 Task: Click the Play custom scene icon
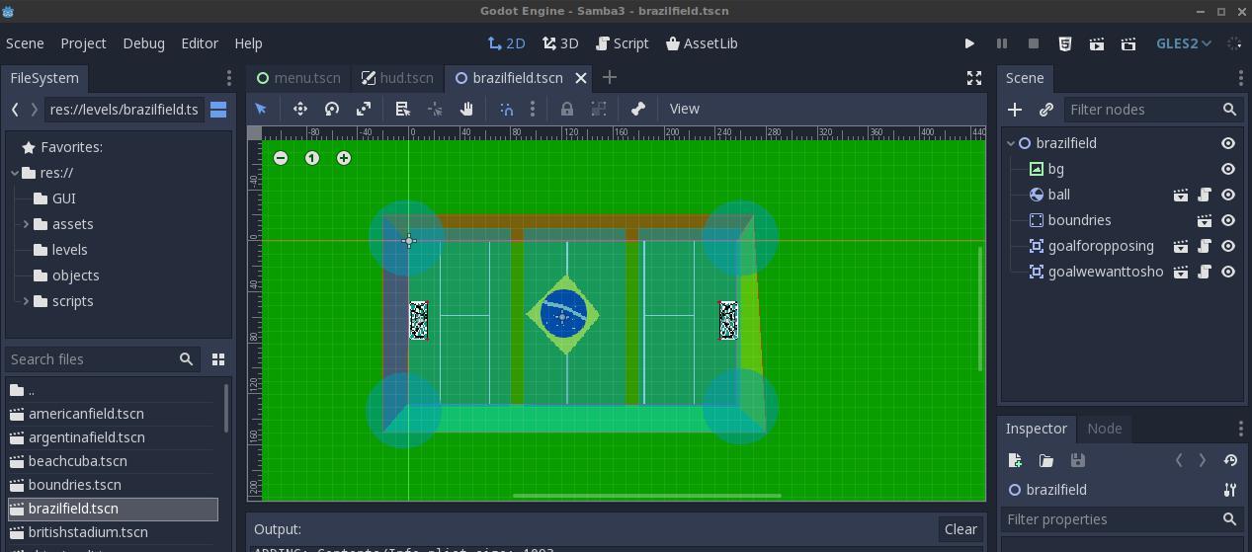click(x=1128, y=43)
